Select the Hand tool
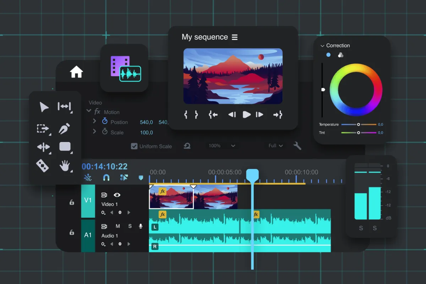This screenshot has width=426, height=284. pos(65,166)
